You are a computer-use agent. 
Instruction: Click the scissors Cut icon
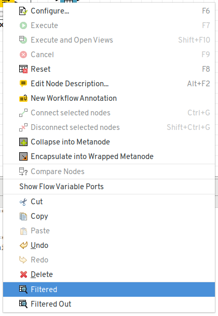click(23, 202)
